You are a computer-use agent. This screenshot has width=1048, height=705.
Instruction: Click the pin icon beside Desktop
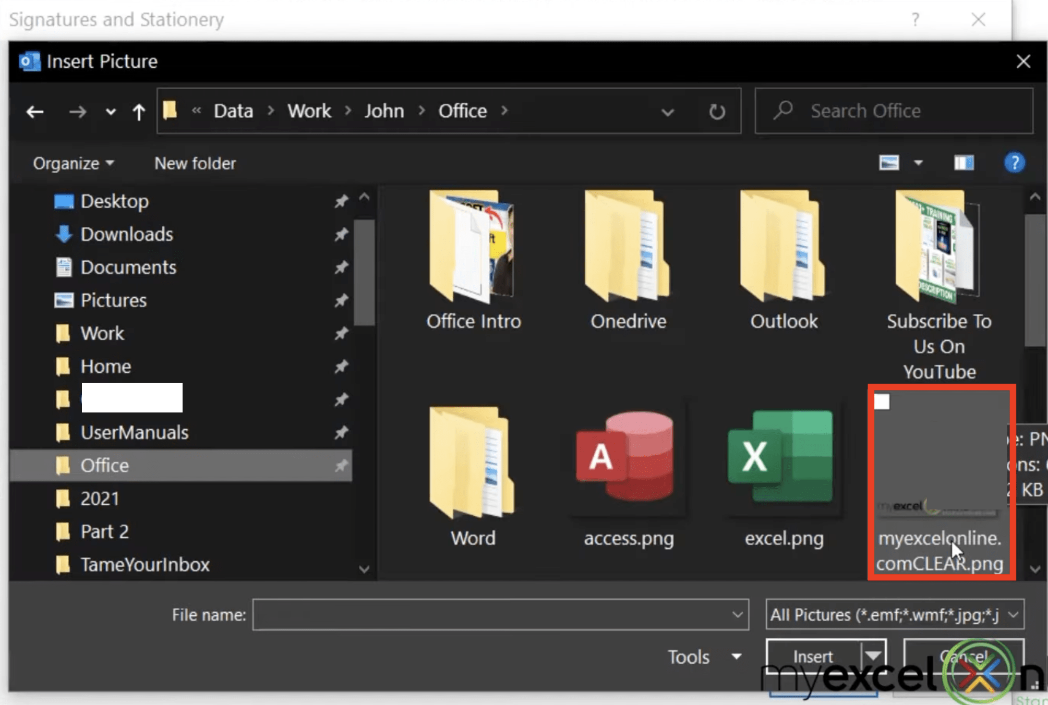pyautogui.click(x=341, y=201)
